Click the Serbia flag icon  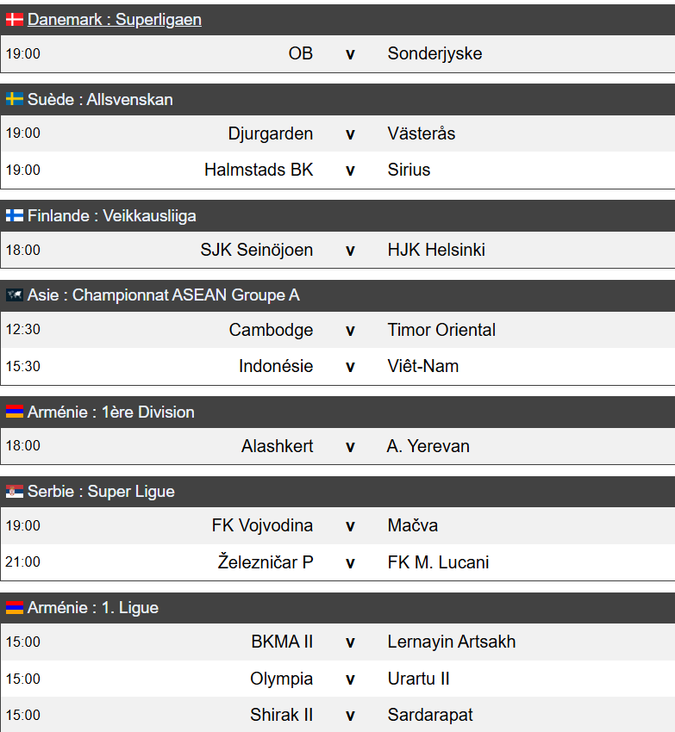[15, 491]
